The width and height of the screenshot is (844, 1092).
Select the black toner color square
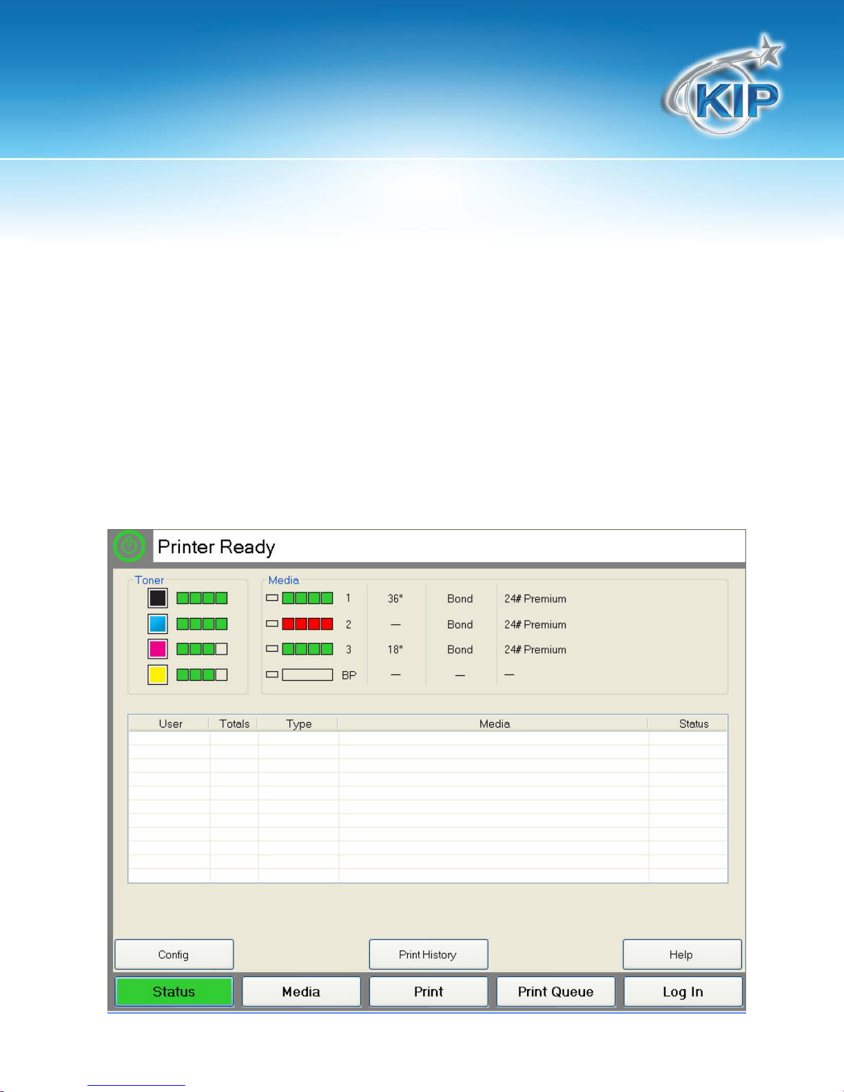click(158, 598)
